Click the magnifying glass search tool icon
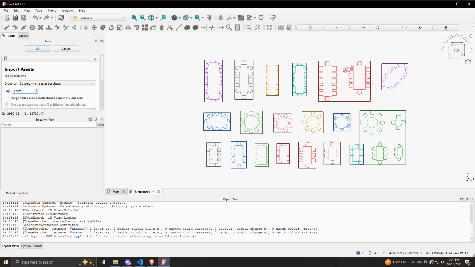Viewport: 475px width, 267px height. click(229, 27)
